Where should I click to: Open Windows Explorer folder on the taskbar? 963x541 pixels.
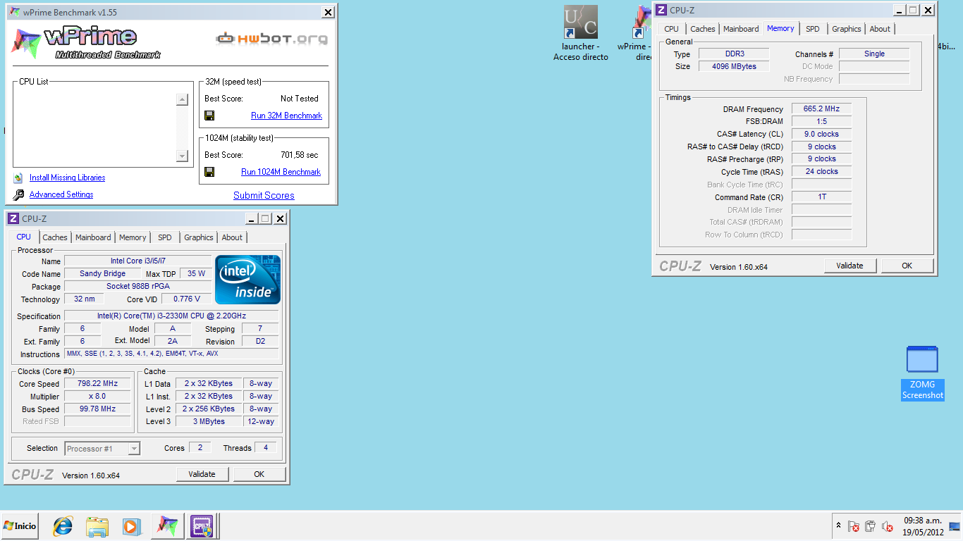pyautogui.click(x=97, y=526)
